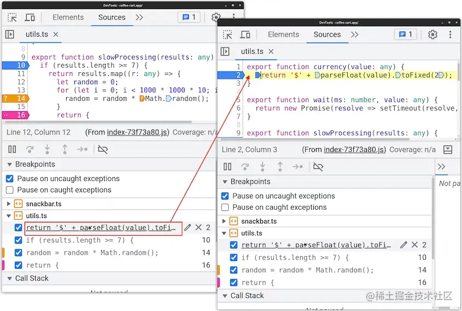462x311 pixels.
Task: Select utils.ts file tab in left window
Action: click(37, 34)
